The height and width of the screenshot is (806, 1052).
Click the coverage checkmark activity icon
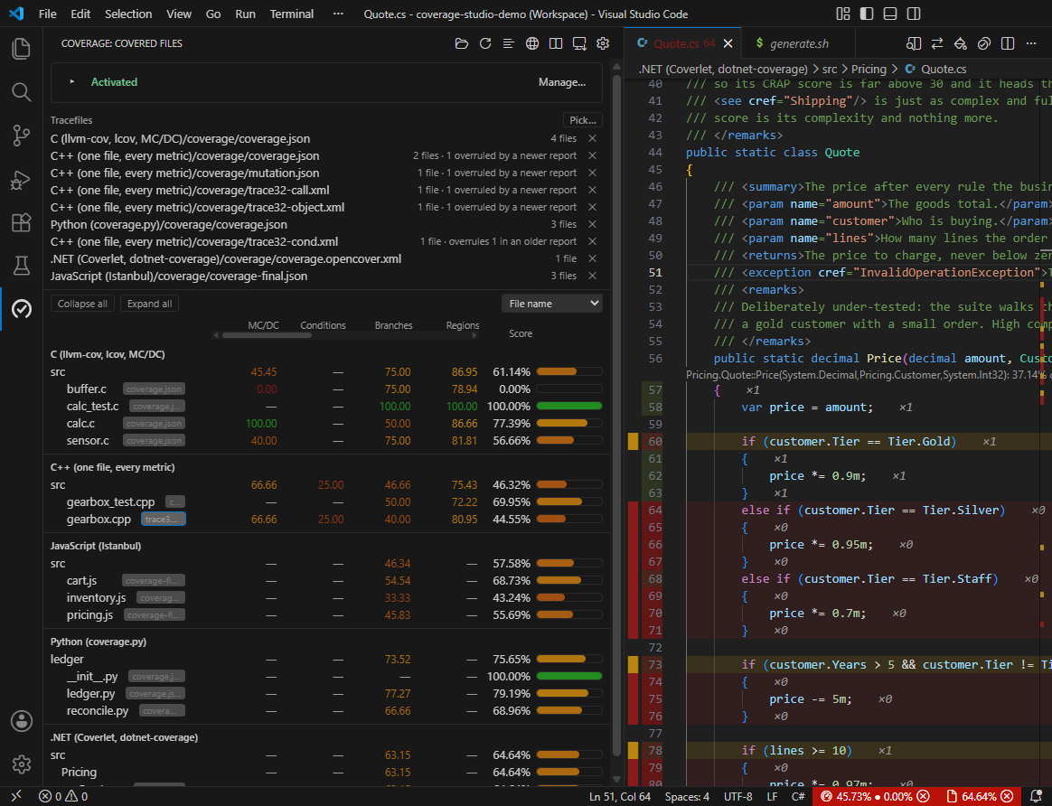[x=22, y=308]
